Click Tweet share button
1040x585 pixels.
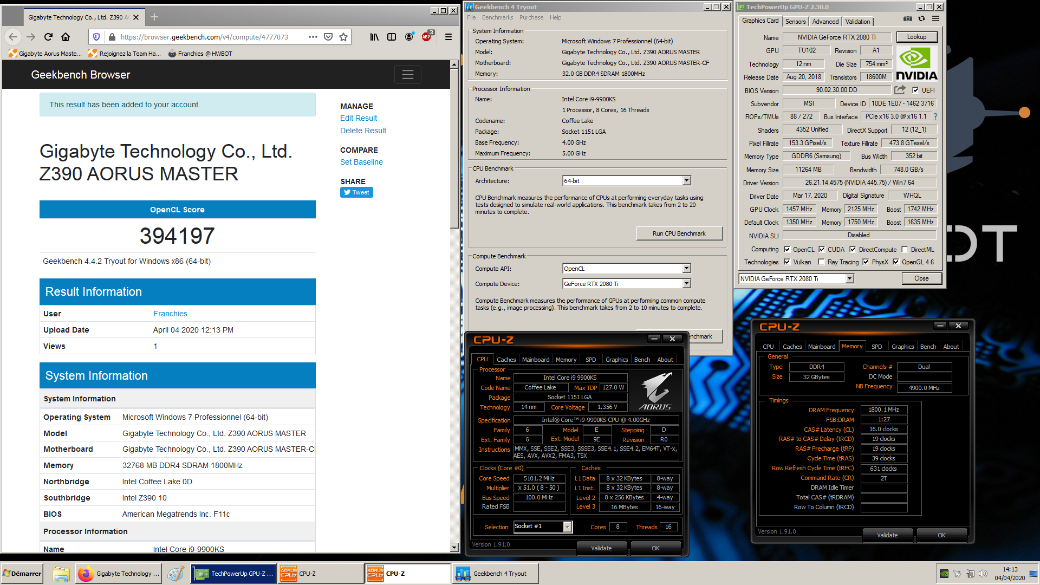[x=356, y=192]
